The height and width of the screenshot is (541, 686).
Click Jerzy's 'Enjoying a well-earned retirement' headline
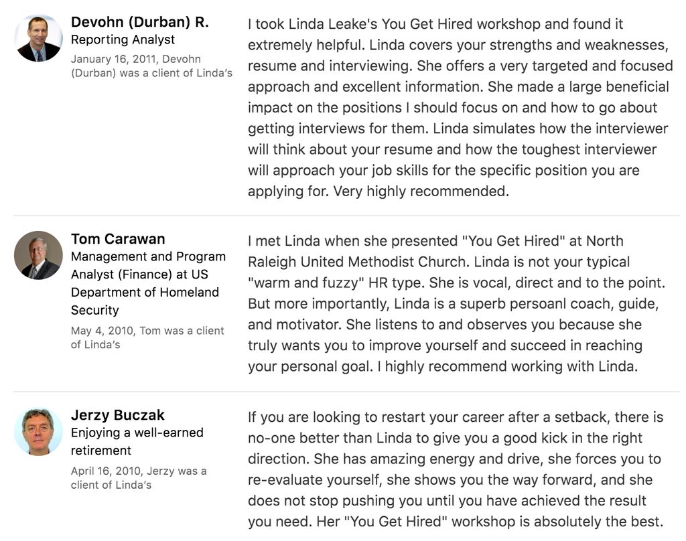(137, 441)
